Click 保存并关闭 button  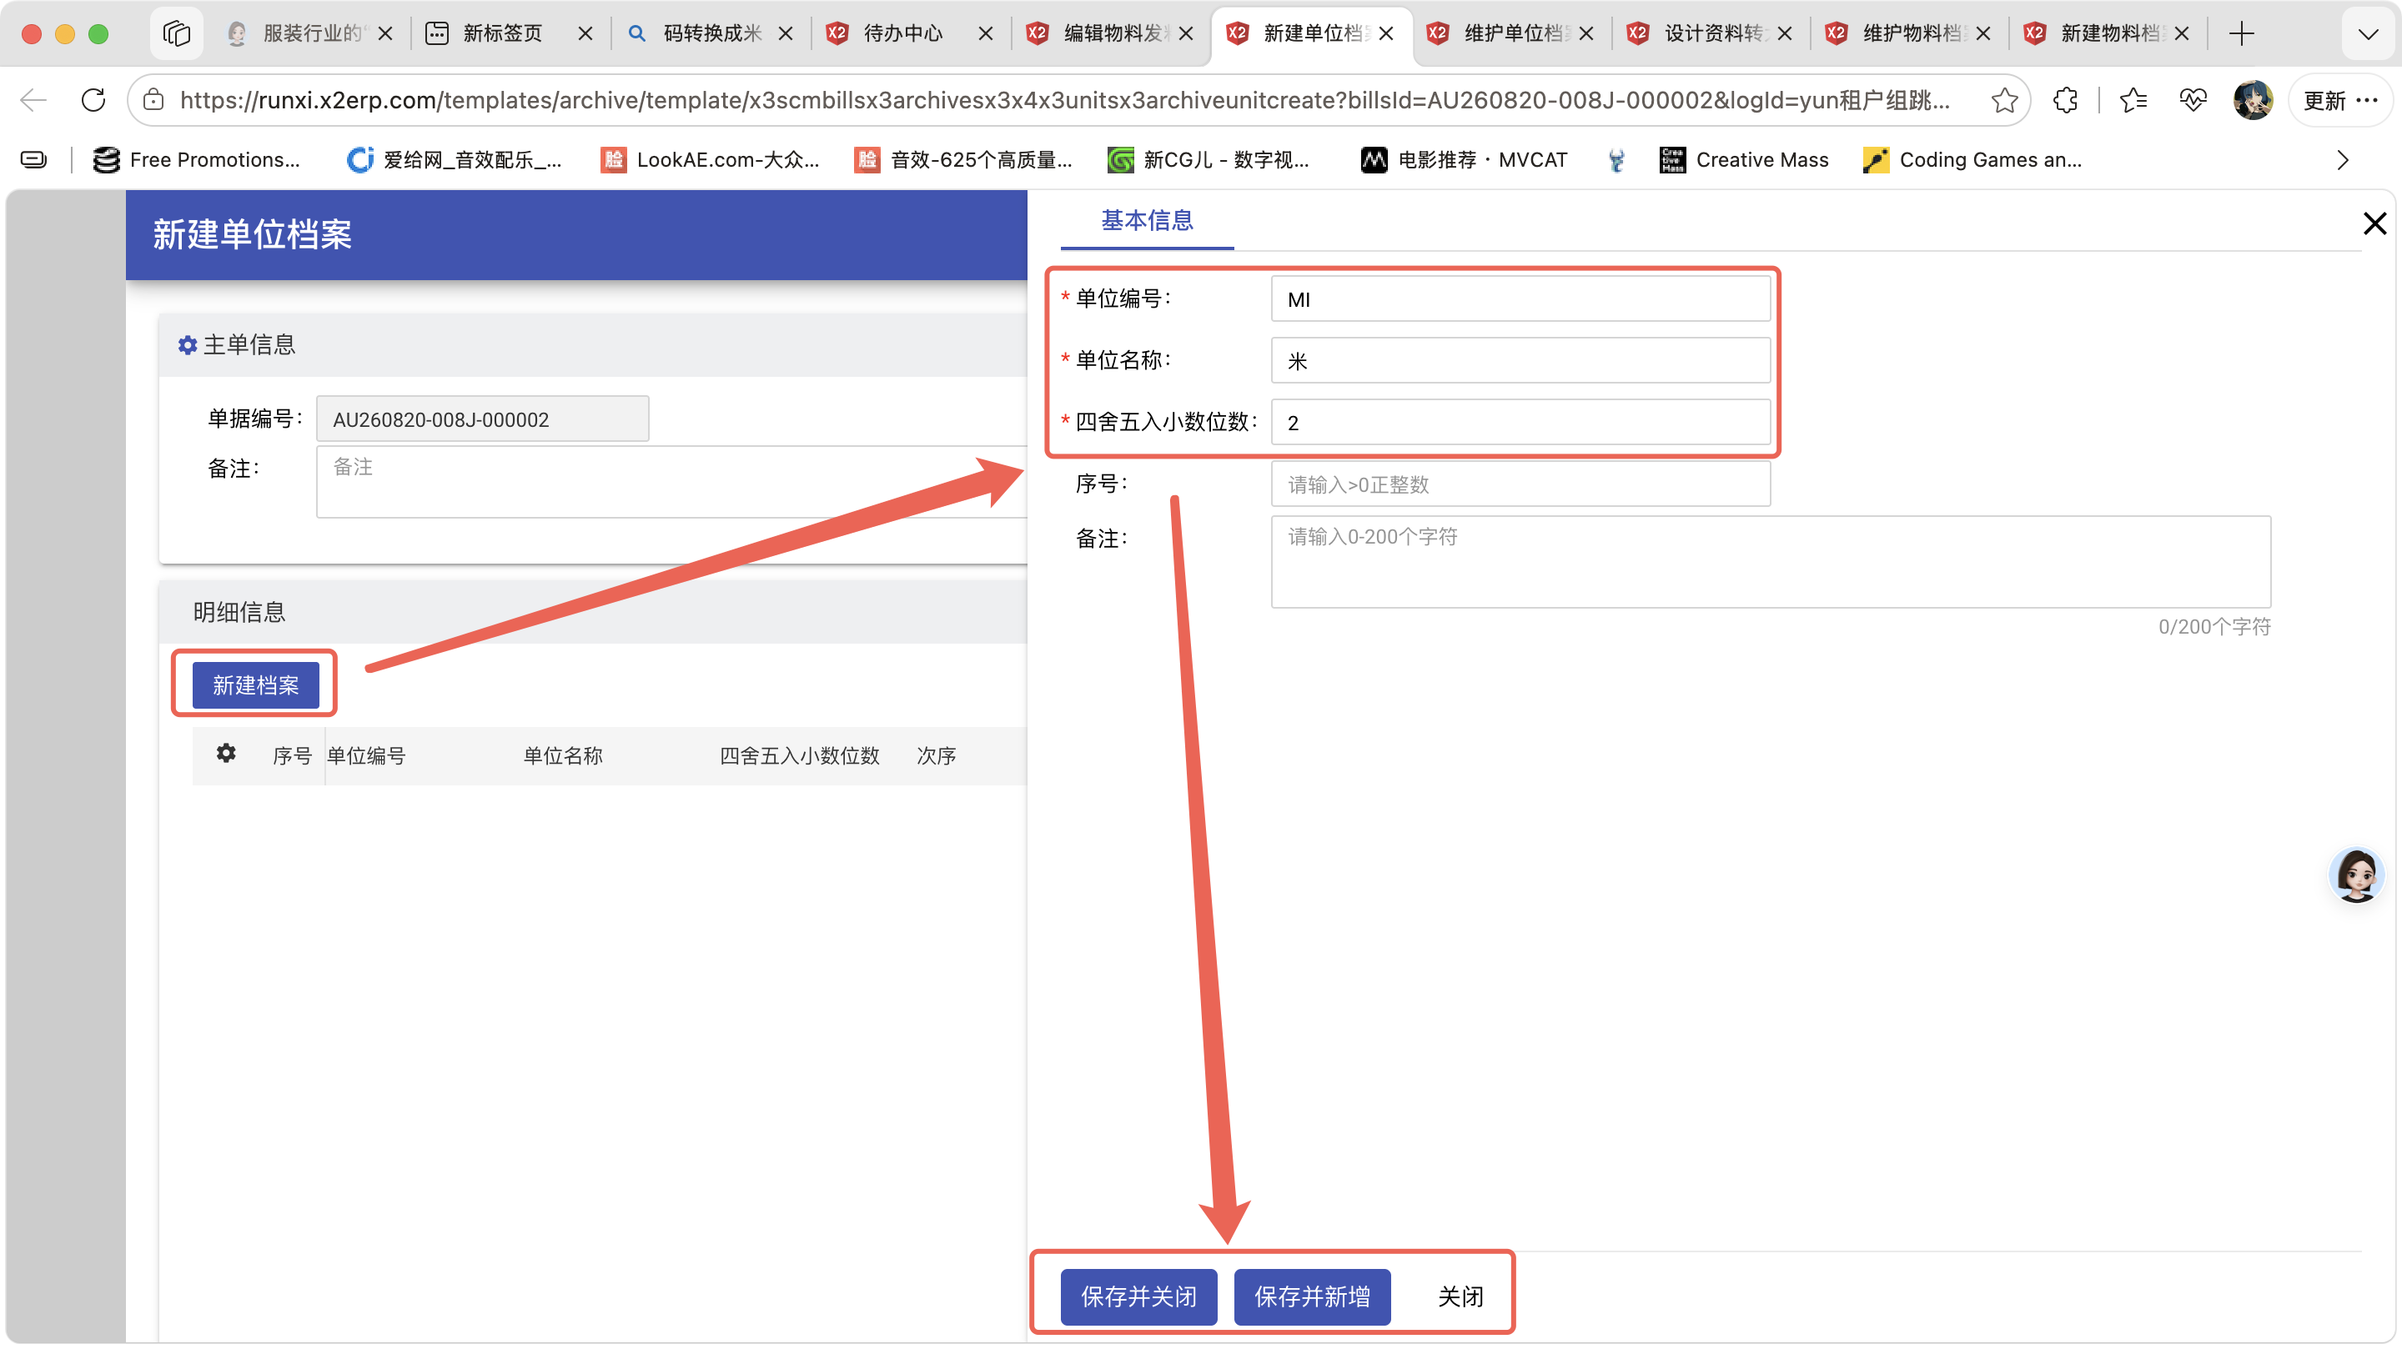click(x=1138, y=1296)
